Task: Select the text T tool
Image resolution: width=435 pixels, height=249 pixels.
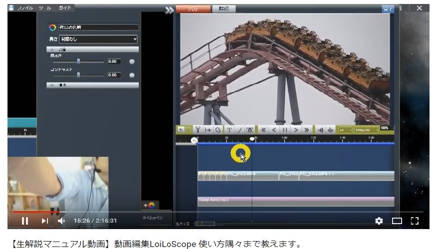Action: click(x=229, y=129)
